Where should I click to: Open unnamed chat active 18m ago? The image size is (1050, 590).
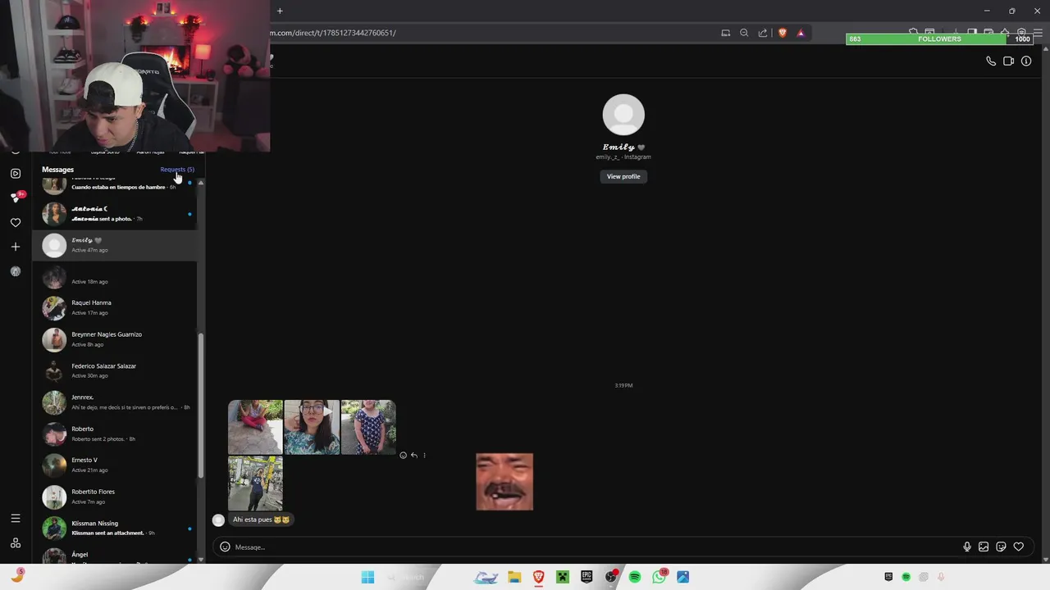click(115, 277)
